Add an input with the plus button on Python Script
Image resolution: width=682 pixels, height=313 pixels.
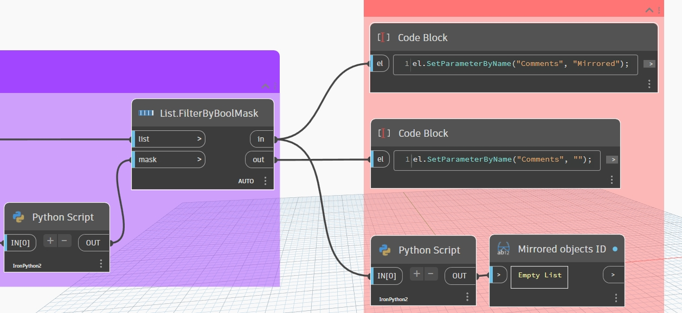(x=49, y=241)
